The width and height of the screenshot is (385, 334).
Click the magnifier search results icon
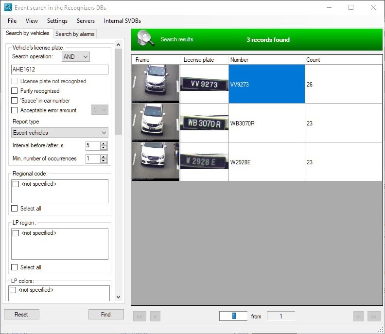click(x=146, y=38)
